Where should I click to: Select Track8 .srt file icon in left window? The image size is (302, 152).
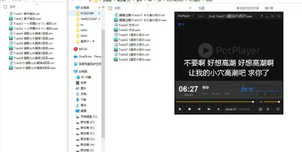(x=11, y=53)
